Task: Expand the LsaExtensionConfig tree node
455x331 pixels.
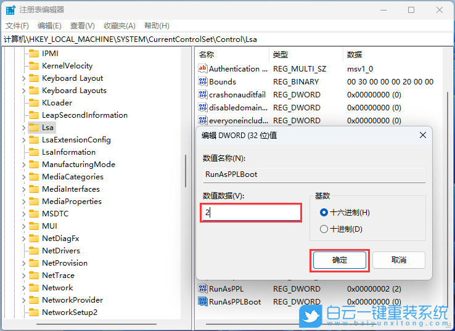Action: click(x=24, y=140)
